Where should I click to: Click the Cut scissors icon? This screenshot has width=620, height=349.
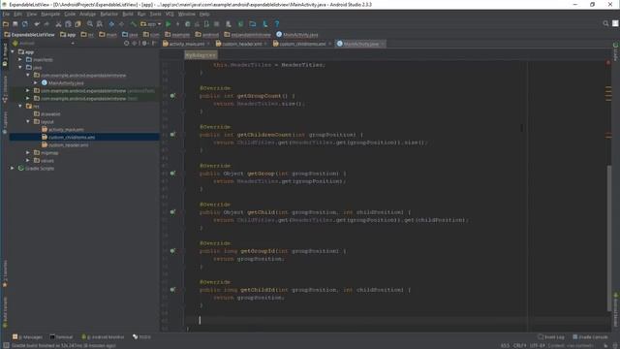click(x=58, y=24)
